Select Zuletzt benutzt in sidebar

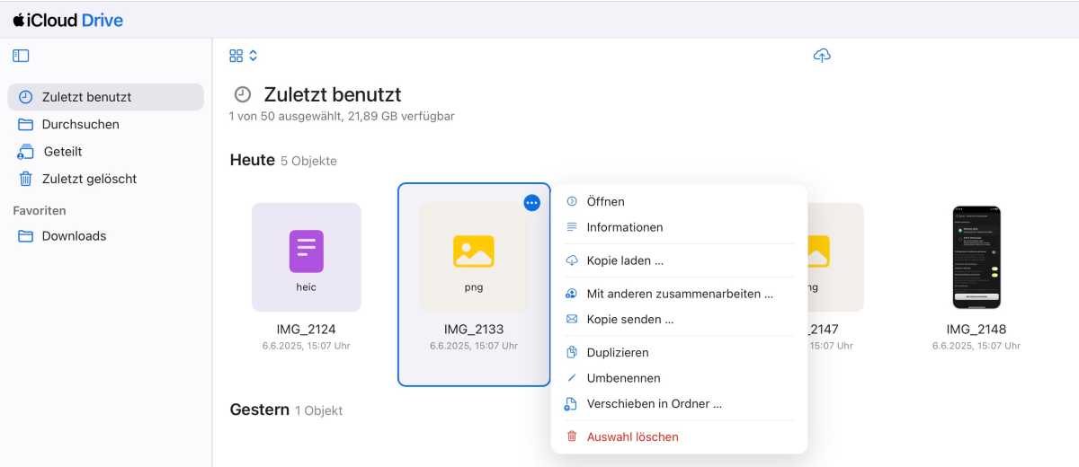(106, 97)
